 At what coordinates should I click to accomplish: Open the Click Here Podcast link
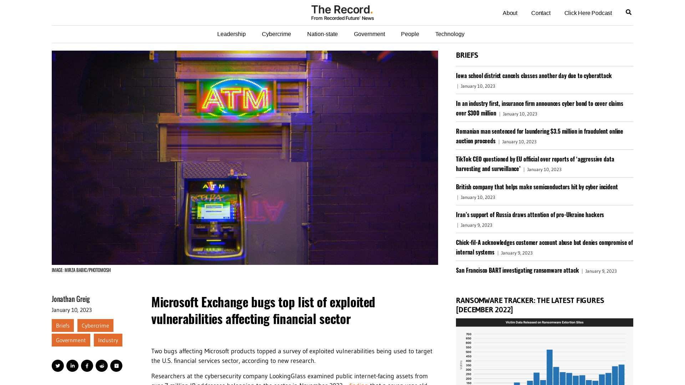pos(588,13)
